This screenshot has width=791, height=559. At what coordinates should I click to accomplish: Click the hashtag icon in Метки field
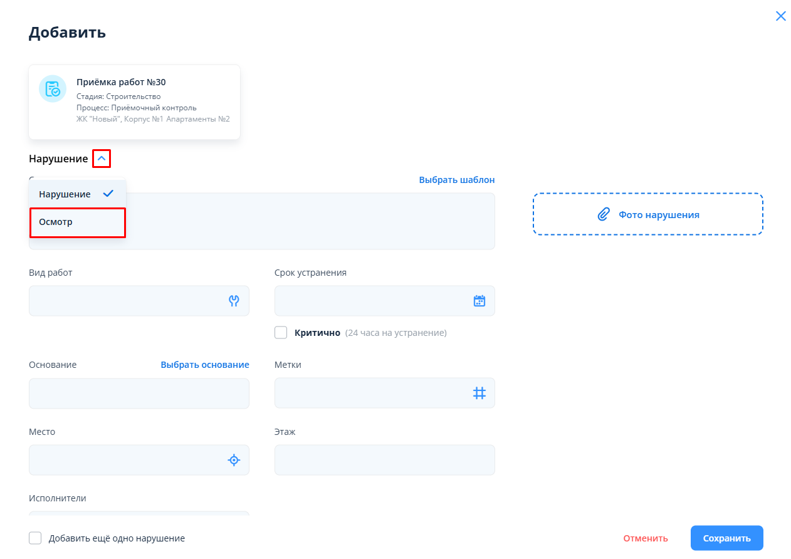(479, 393)
